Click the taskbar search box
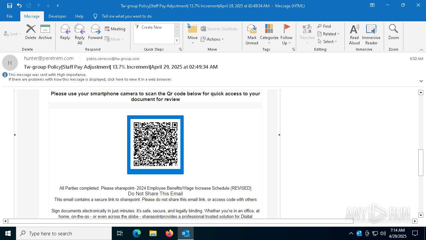The image size is (426, 240). point(64,233)
